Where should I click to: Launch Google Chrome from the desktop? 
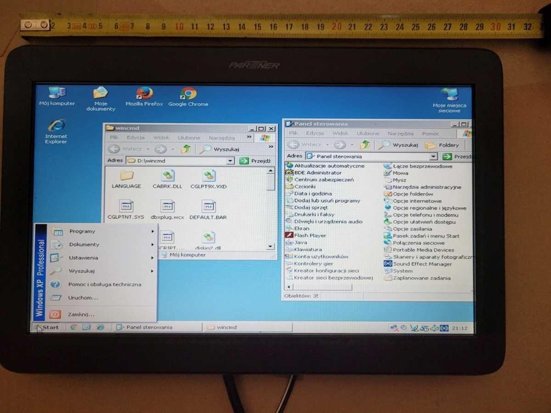point(188,97)
